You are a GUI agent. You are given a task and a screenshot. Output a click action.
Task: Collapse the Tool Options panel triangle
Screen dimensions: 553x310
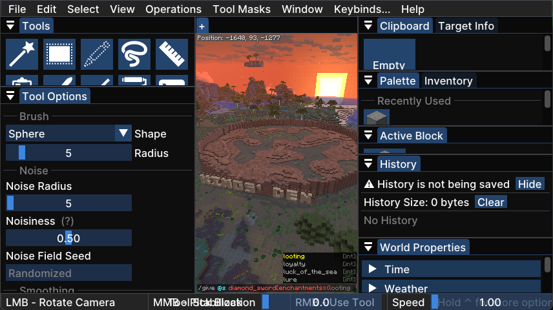click(10, 96)
